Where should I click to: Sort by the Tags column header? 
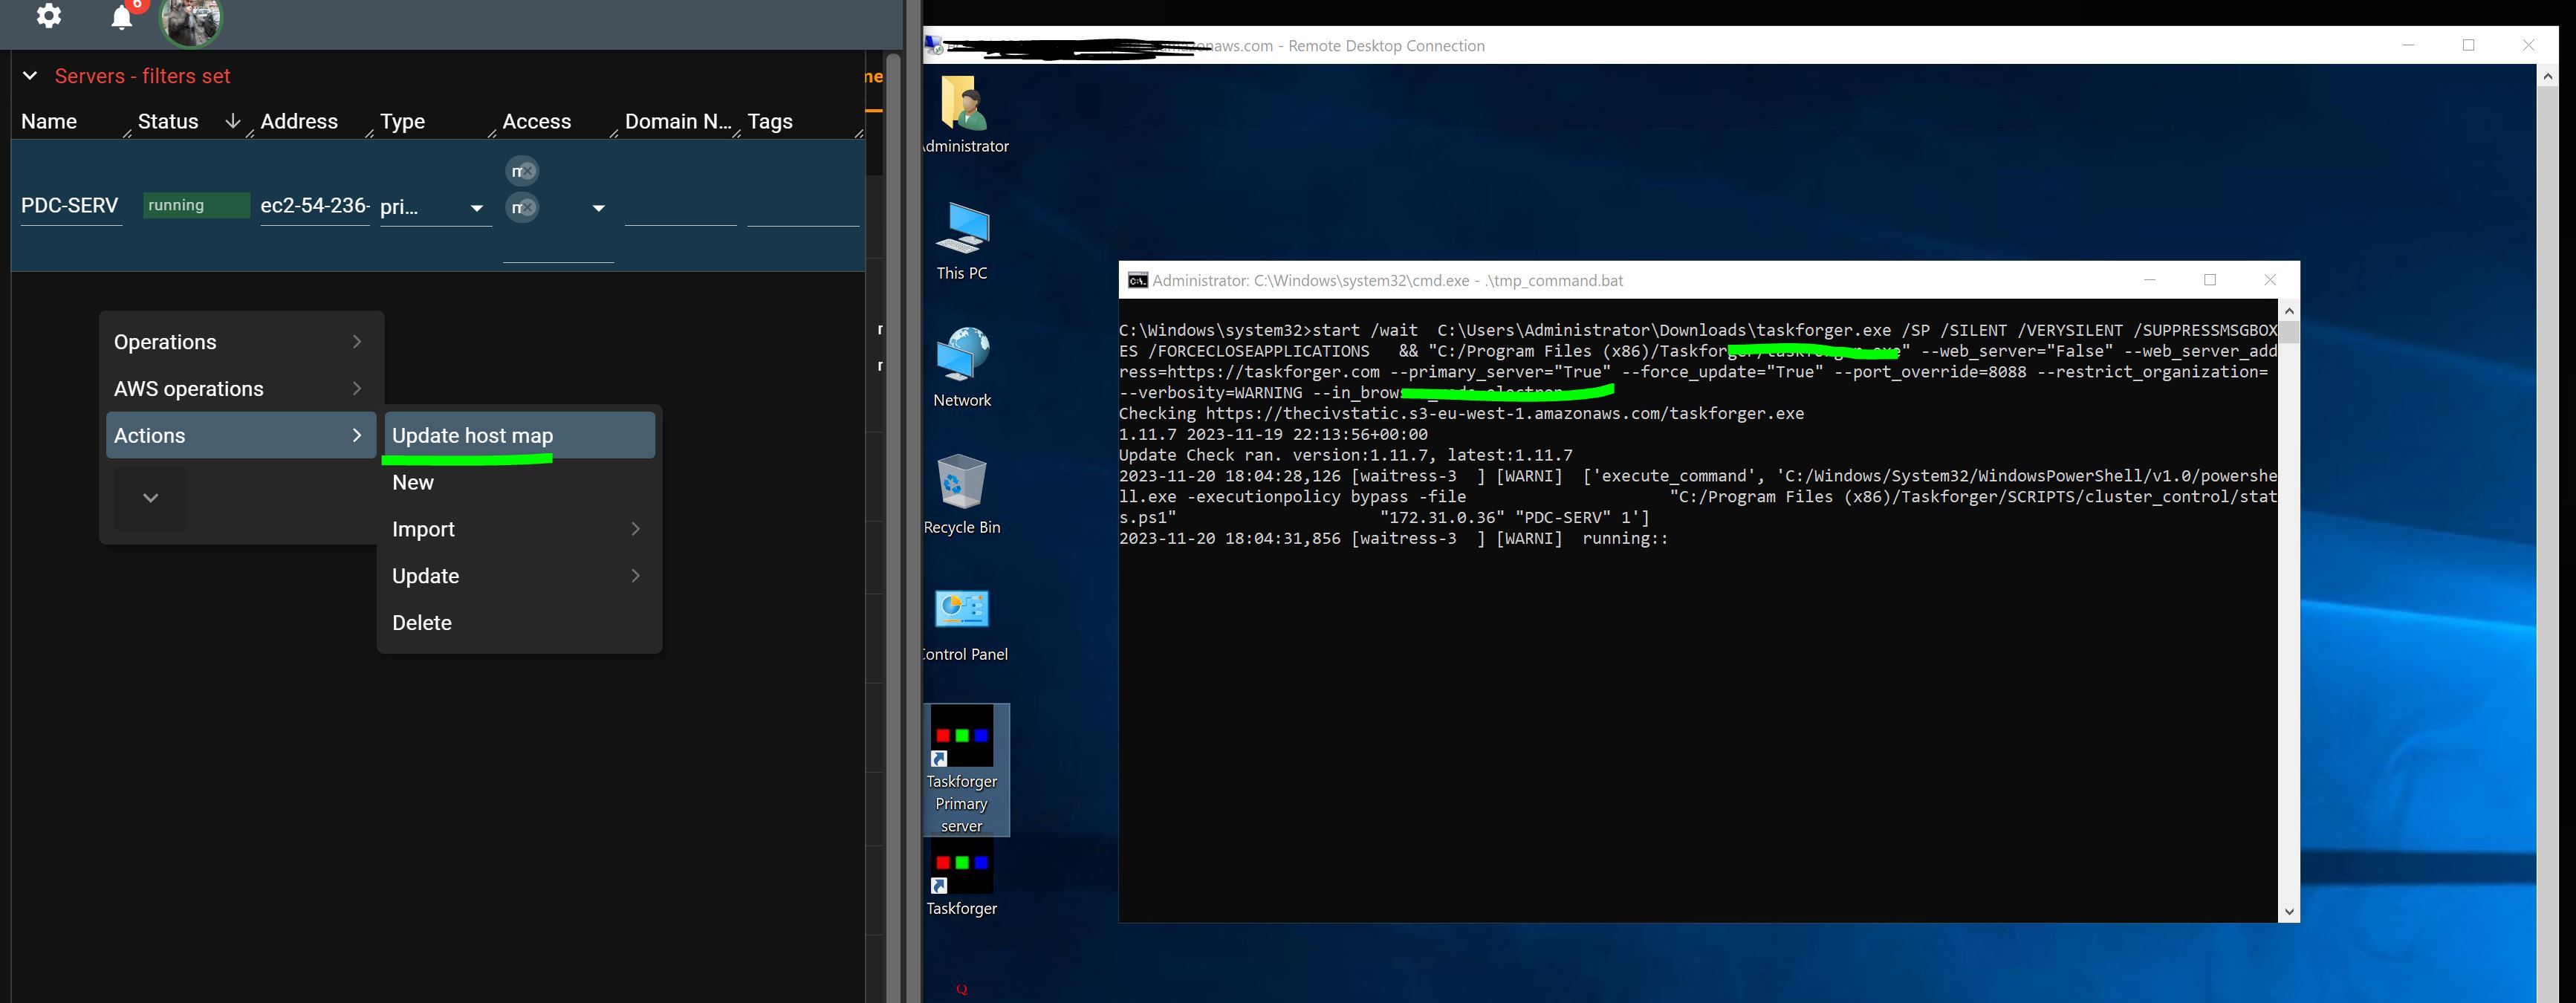tap(770, 121)
